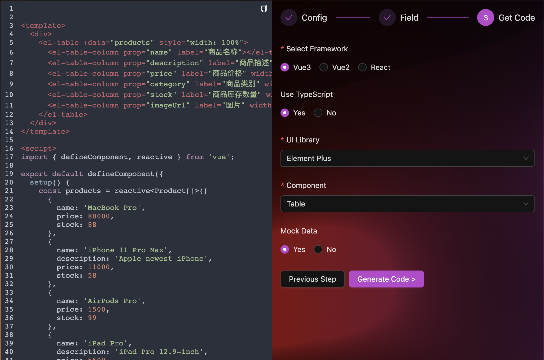This screenshot has height=360, width=544.
Task: Click the 'price: 1500' line
Action: click(83, 309)
